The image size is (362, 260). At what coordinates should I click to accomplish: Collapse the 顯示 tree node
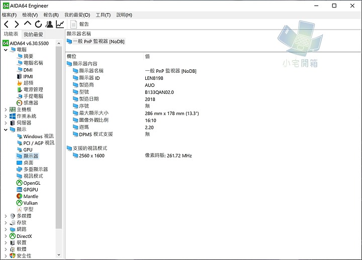(x=6, y=130)
